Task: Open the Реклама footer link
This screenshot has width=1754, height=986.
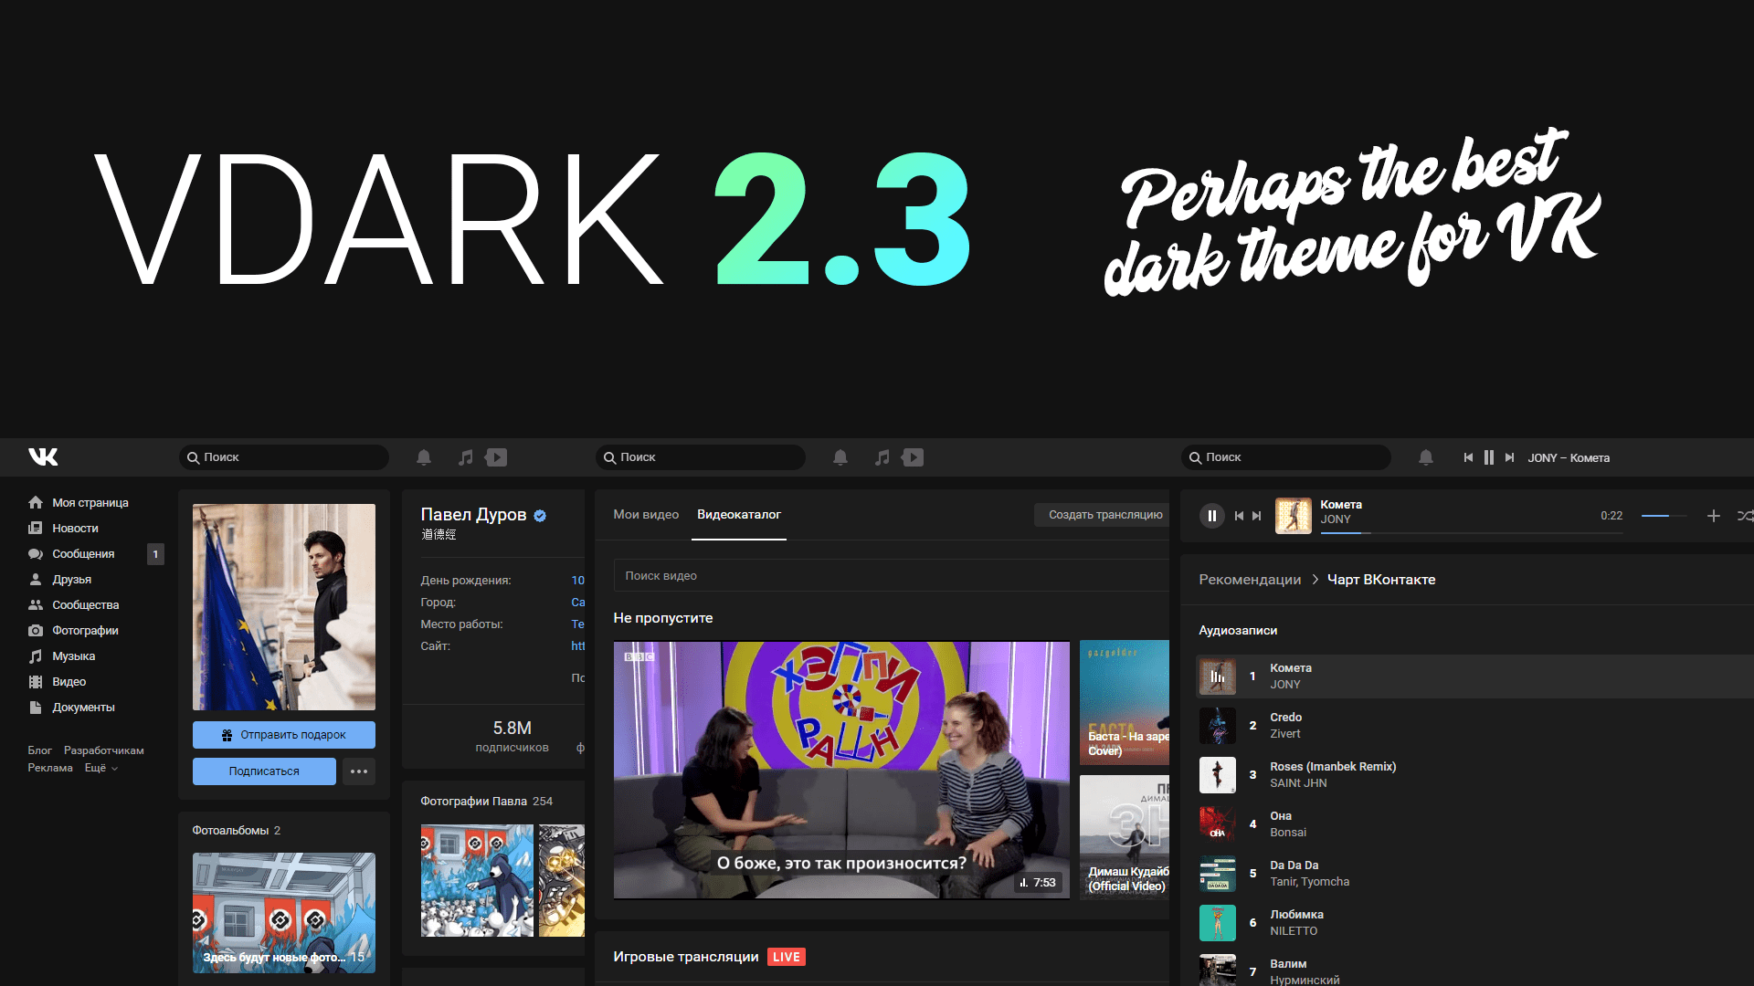Action: pos(50,768)
